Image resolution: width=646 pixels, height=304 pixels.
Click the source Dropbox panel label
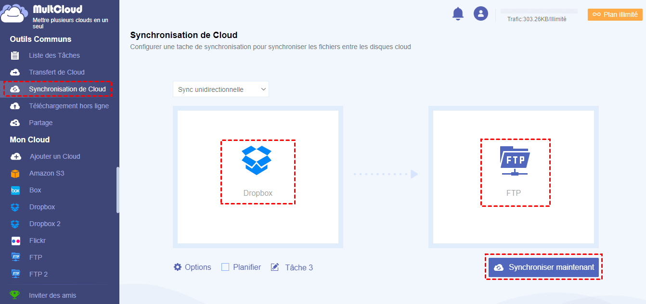[258, 193]
